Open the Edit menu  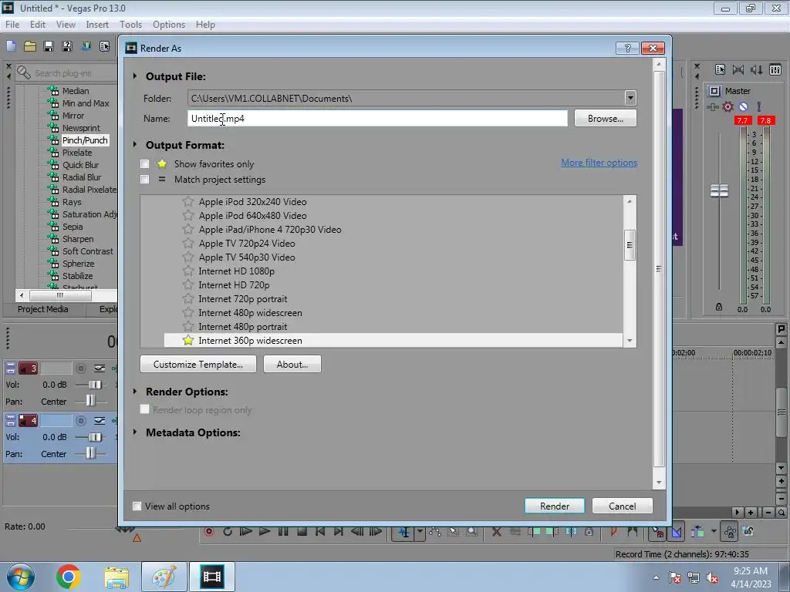38,24
